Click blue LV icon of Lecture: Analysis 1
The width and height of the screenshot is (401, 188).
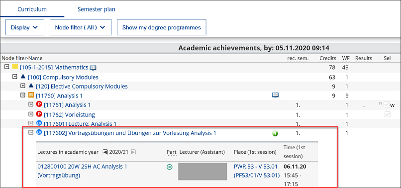pos(39,123)
